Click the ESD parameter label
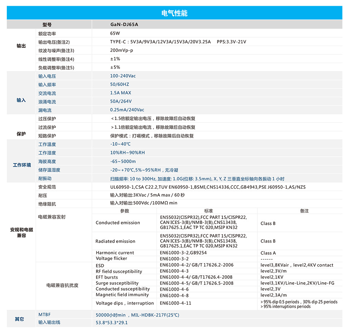The image size is (347, 332). click(x=100, y=265)
